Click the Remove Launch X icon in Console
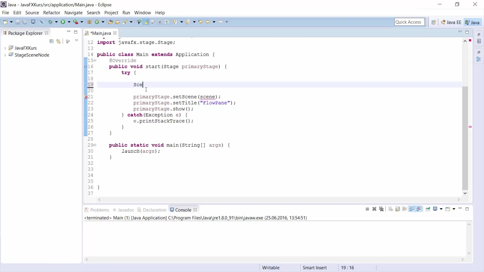 (374, 209)
